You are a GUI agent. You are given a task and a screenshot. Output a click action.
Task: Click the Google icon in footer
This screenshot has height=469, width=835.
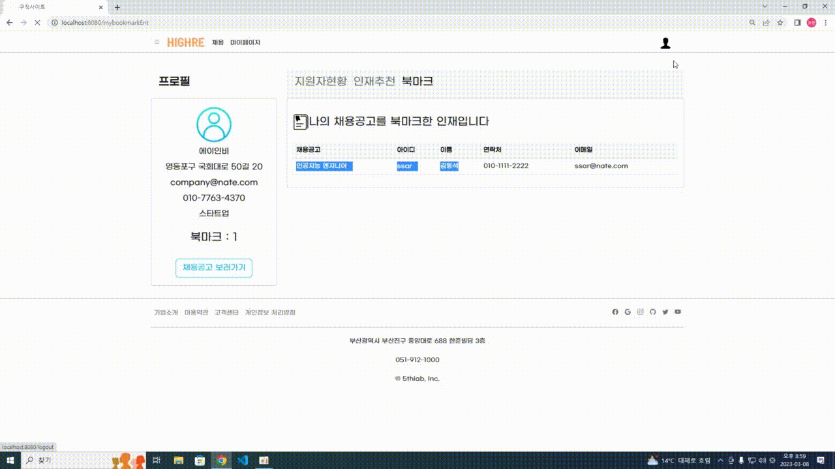pos(628,312)
